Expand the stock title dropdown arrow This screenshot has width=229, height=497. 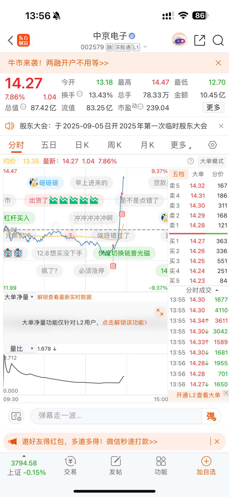145,47
